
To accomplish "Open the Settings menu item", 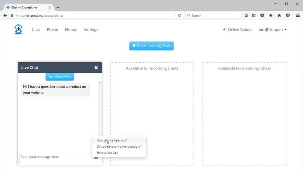I will click(91, 30).
